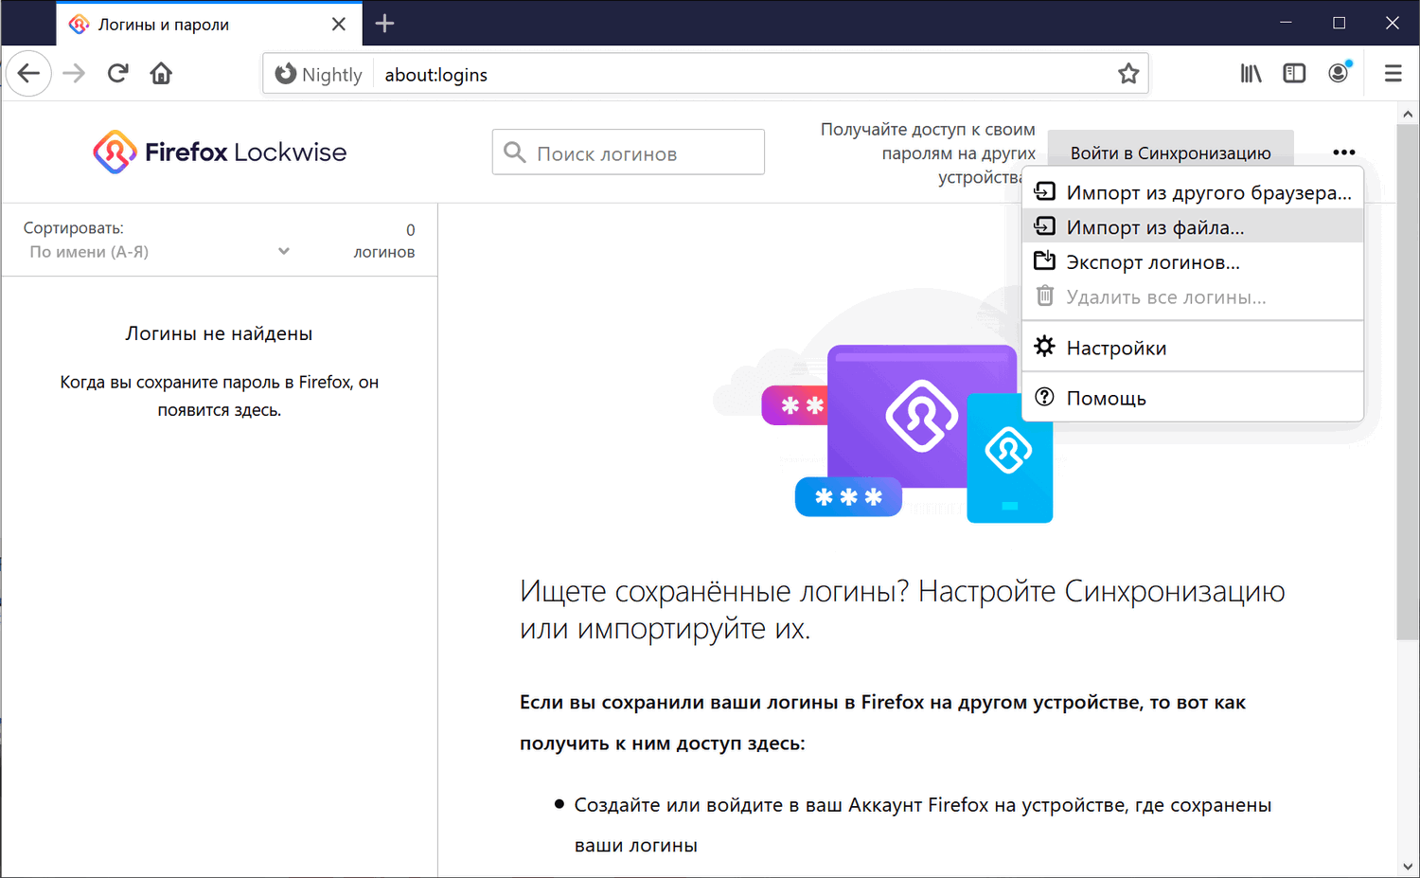
Task: Show sidebars using the sidebar icon
Action: (x=1294, y=73)
